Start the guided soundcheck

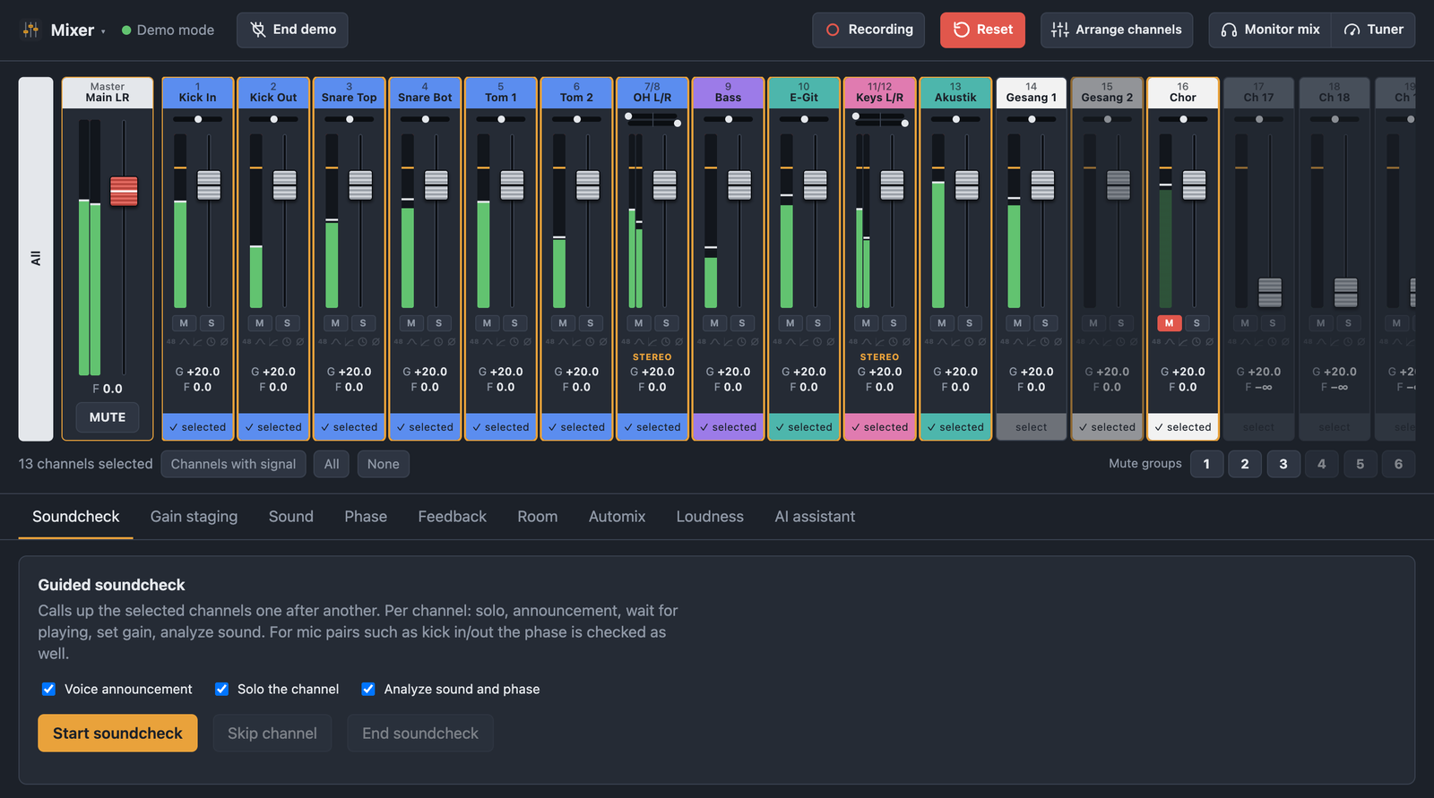[x=117, y=734]
